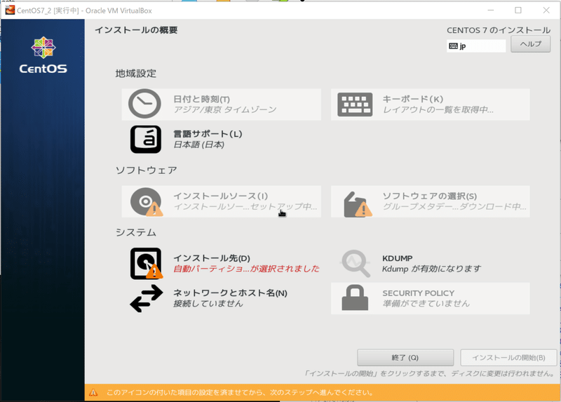Click the jp keyboard layout indicator
This screenshot has width=561, height=402.
coord(476,46)
